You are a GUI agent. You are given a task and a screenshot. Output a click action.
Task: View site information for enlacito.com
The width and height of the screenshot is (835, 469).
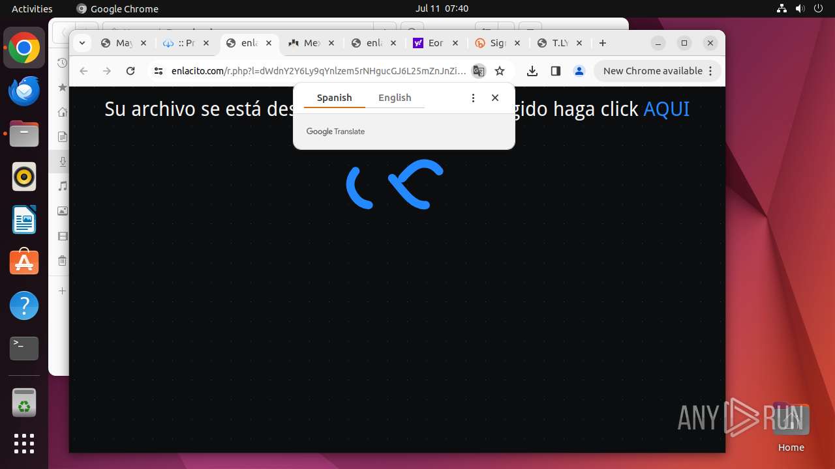[x=158, y=71]
